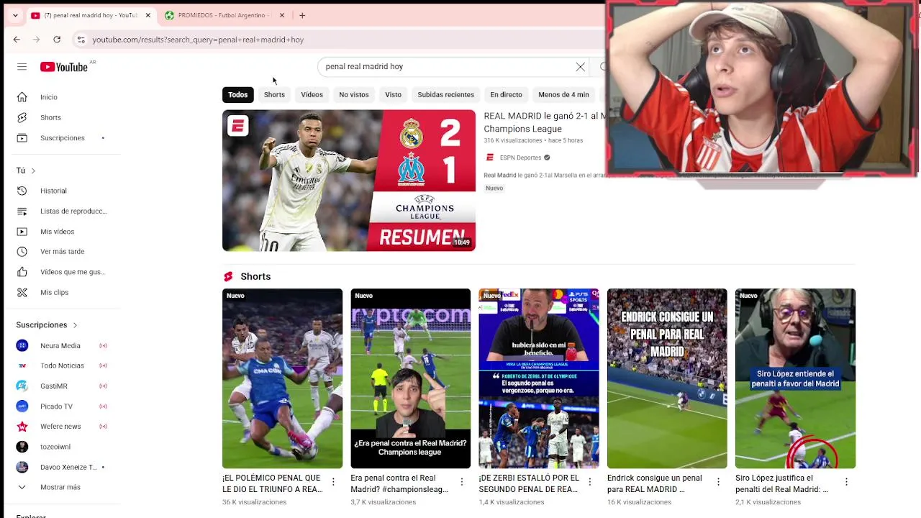
Task: Select the Subidas recientes filter chip
Action: click(x=445, y=95)
